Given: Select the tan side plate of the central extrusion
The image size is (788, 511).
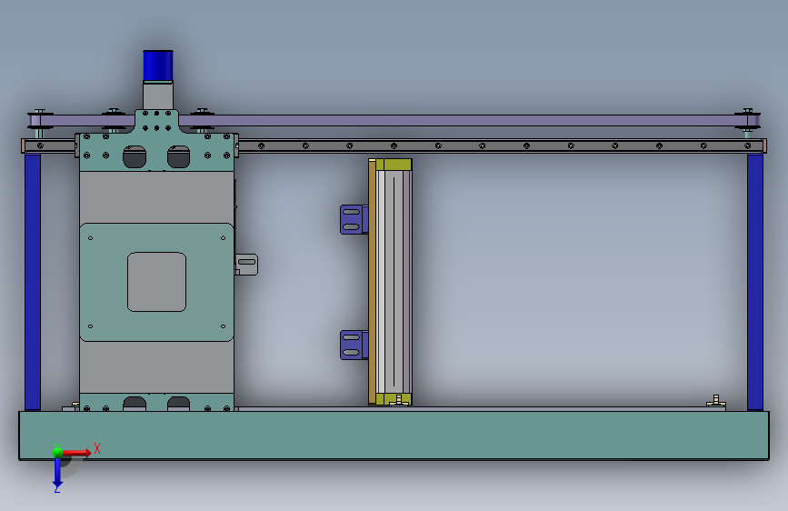Looking at the screenshot, I should 372,282.
